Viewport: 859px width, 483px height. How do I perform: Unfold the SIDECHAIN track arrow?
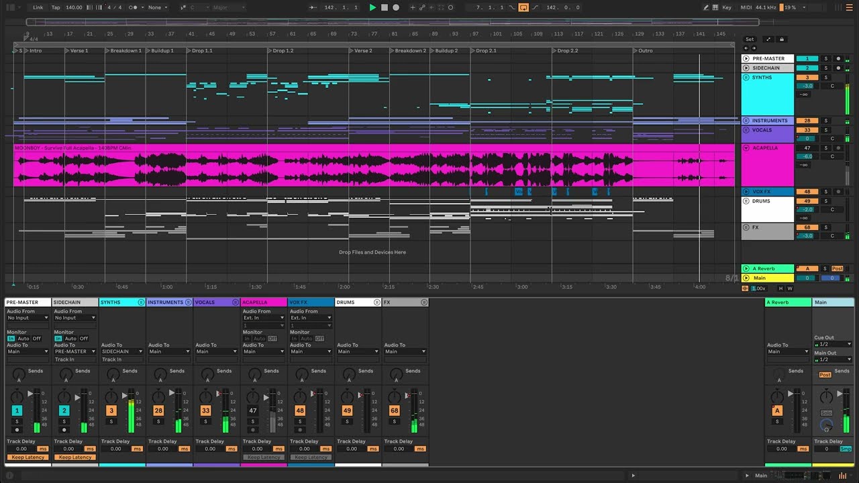(746, 68)
